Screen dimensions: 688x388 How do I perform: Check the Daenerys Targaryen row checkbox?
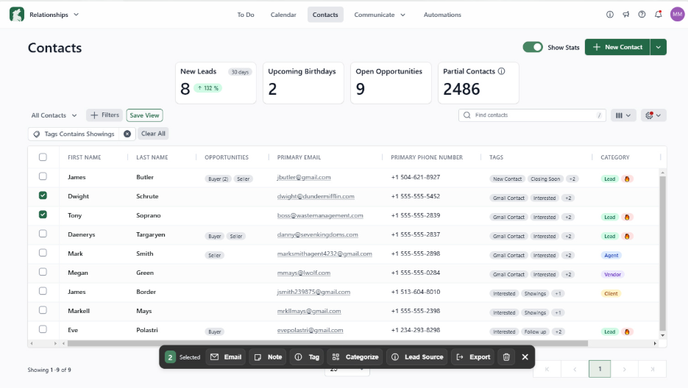(43, 234)
